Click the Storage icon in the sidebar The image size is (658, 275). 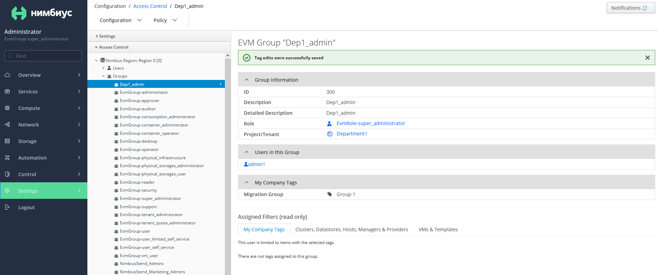[7, 141]
